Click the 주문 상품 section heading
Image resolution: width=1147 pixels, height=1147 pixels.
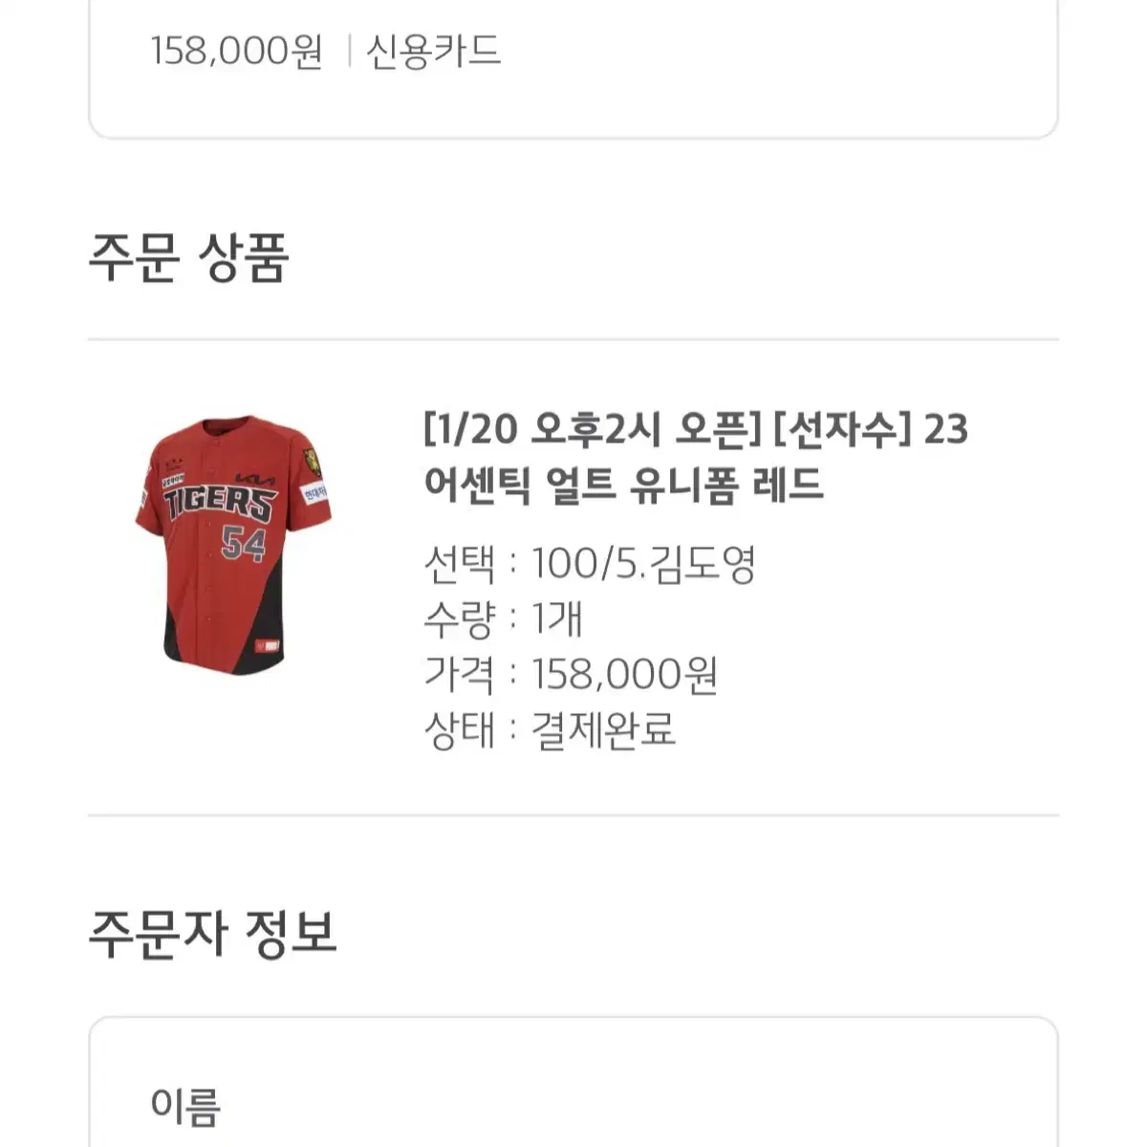click(x=188, y=257)
